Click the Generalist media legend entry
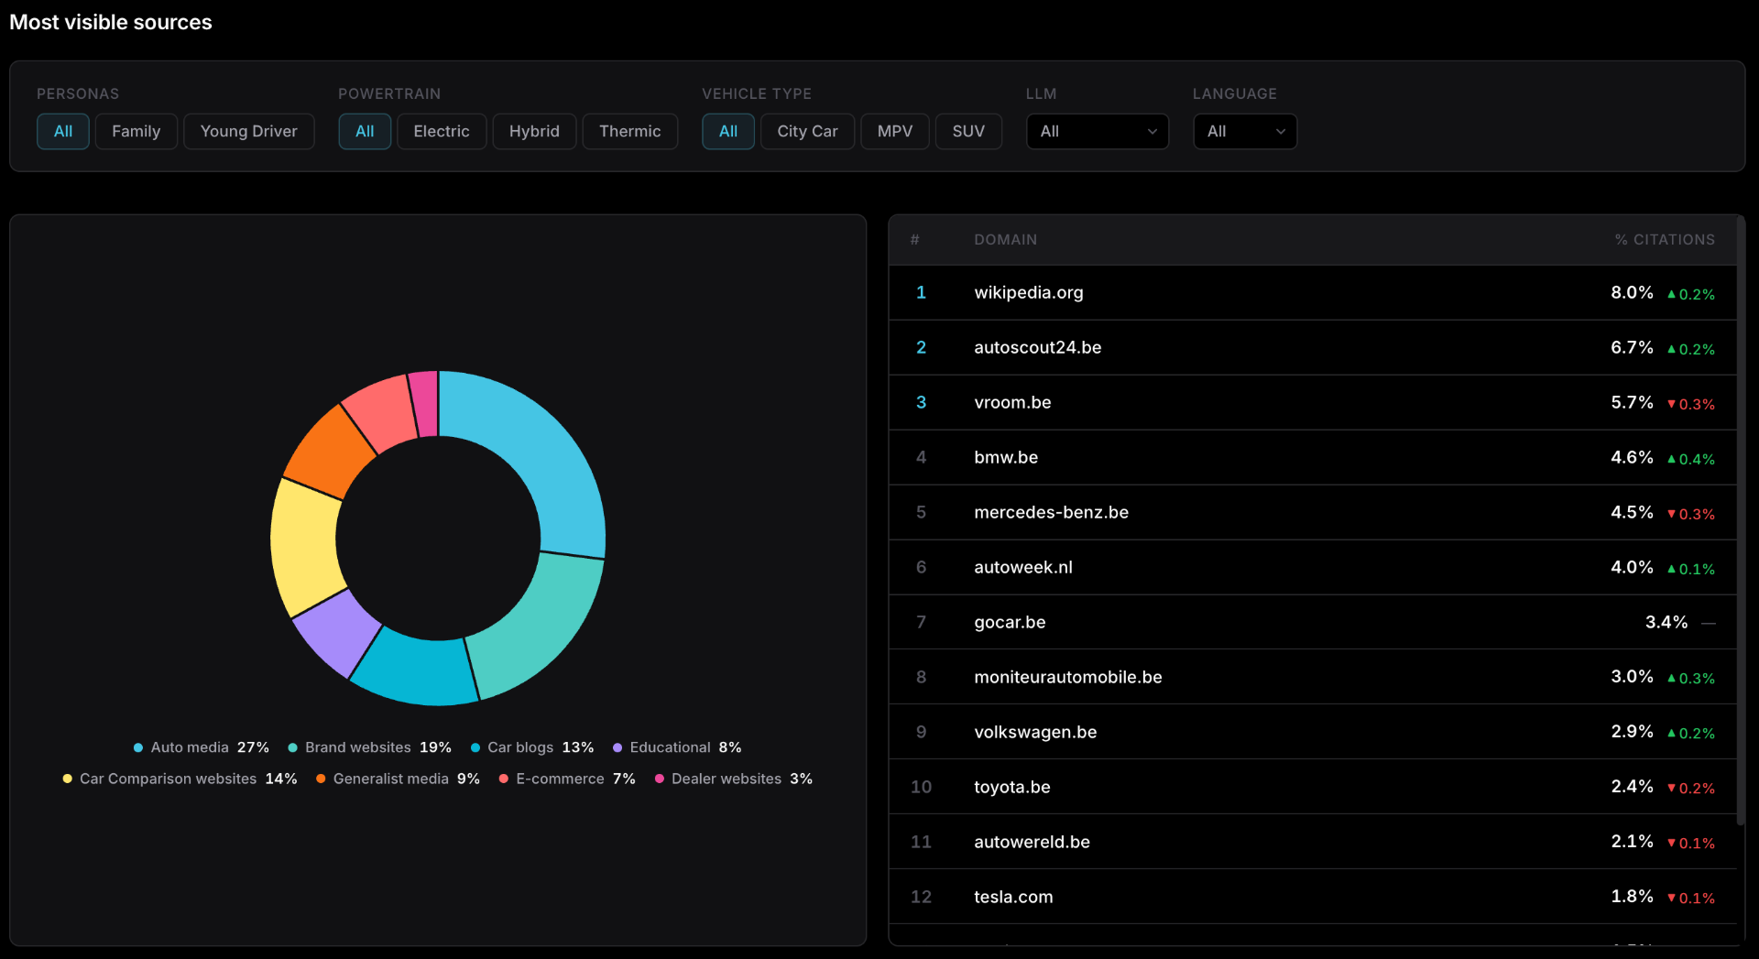Viewport: 1759px width, 959px height. click(x=398, y=779)
